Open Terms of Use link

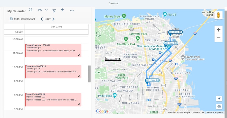(x=198, y=112)
